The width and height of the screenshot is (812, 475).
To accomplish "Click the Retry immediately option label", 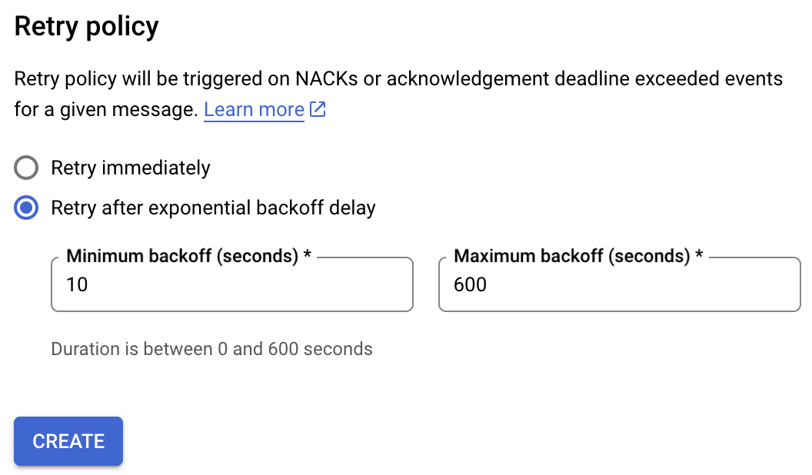I will coord(131,168).
